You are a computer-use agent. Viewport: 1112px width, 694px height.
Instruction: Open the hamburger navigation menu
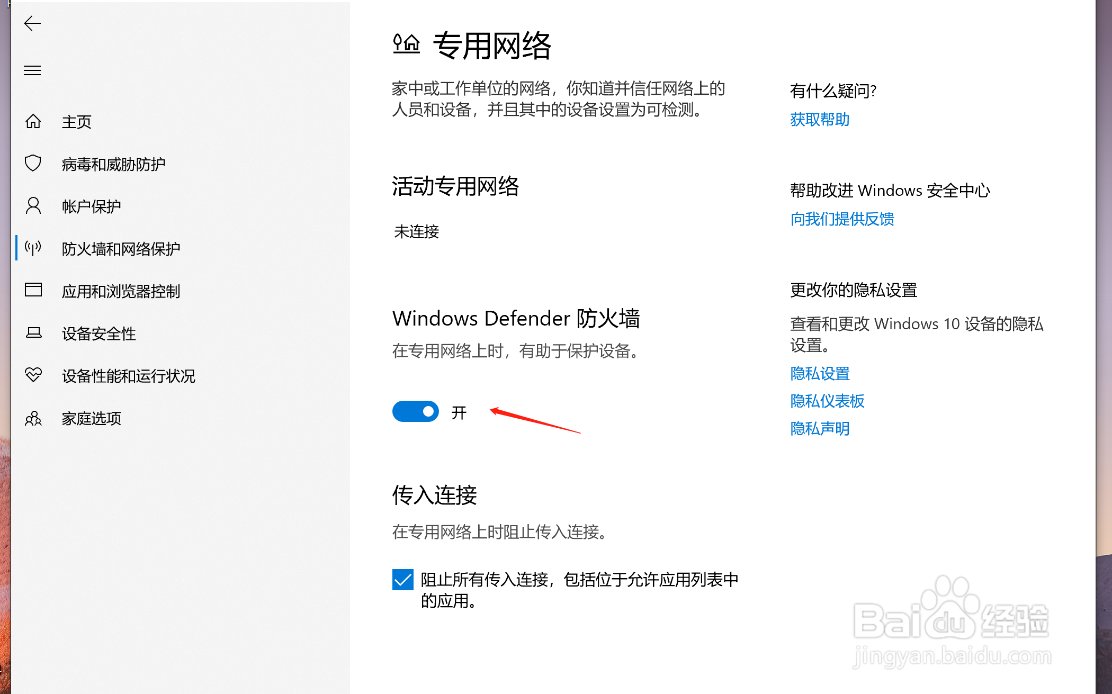coord(32,70)
